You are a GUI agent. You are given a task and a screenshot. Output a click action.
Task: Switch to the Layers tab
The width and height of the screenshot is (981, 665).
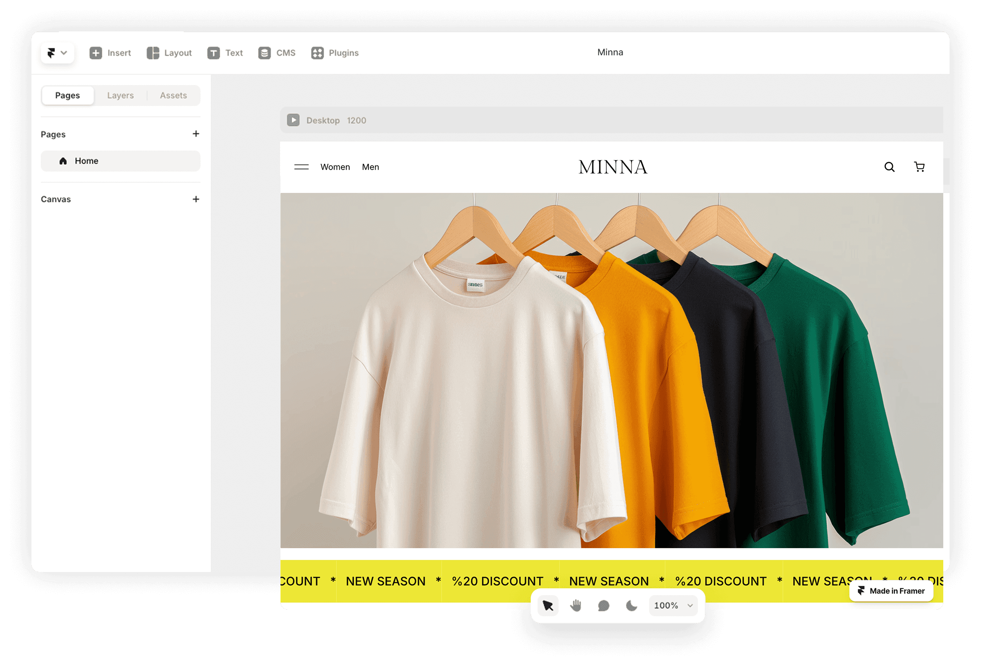(x=120, y=96)
